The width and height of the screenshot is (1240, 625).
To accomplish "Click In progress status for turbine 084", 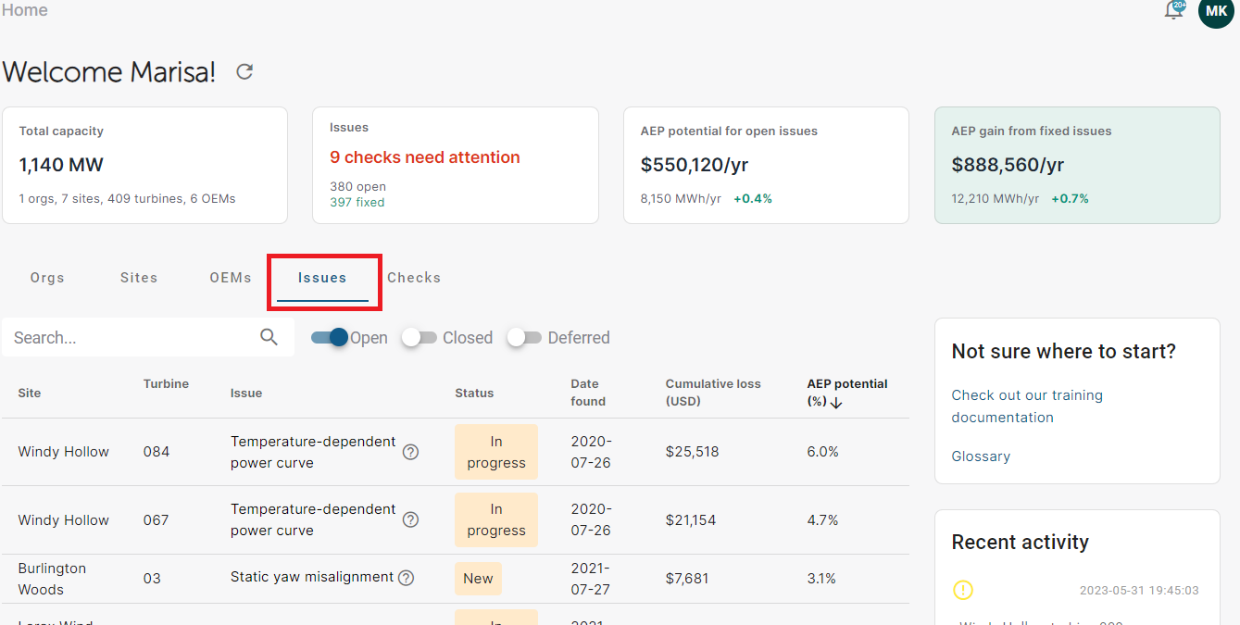I will [496, 452].
